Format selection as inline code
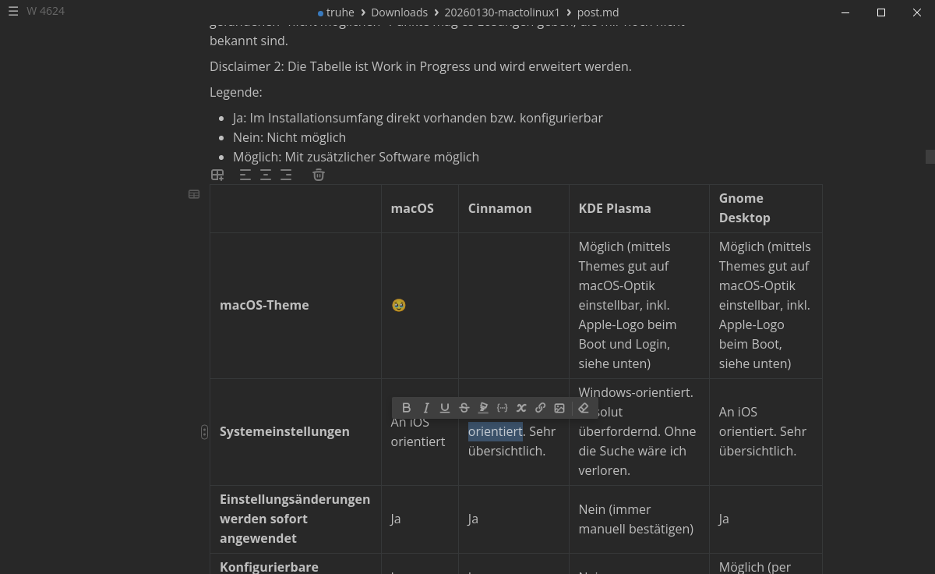 tap(503, 408)
